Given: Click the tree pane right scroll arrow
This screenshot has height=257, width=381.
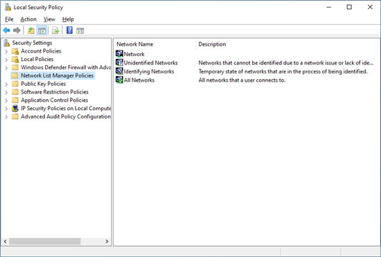Looking at the screenshot, I should click(107, 241).
